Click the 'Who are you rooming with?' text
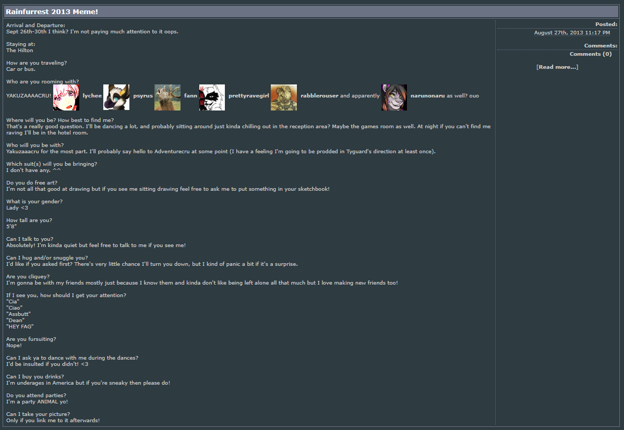The width and height of the screenshot is (624, 430). coord(43,81)
